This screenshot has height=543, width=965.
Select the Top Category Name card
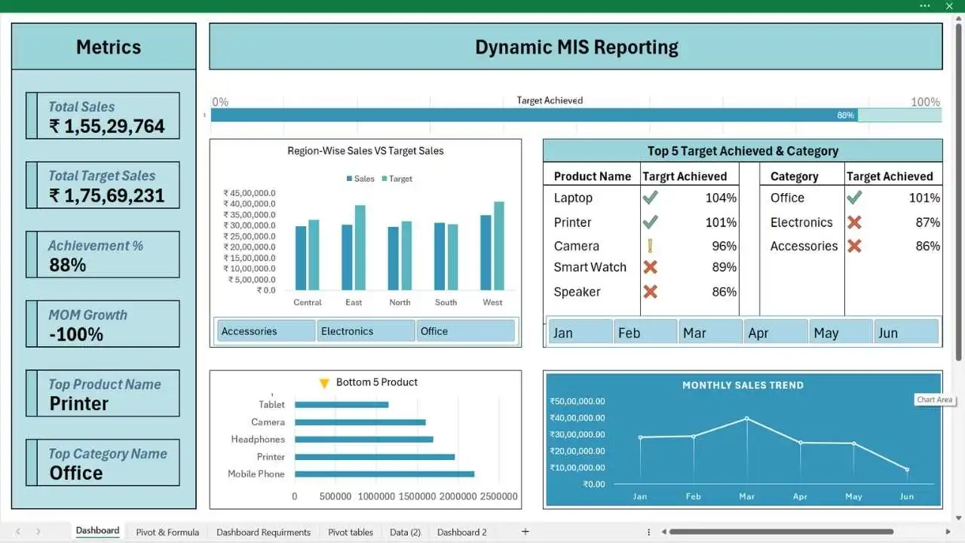(x=103, y=462)
